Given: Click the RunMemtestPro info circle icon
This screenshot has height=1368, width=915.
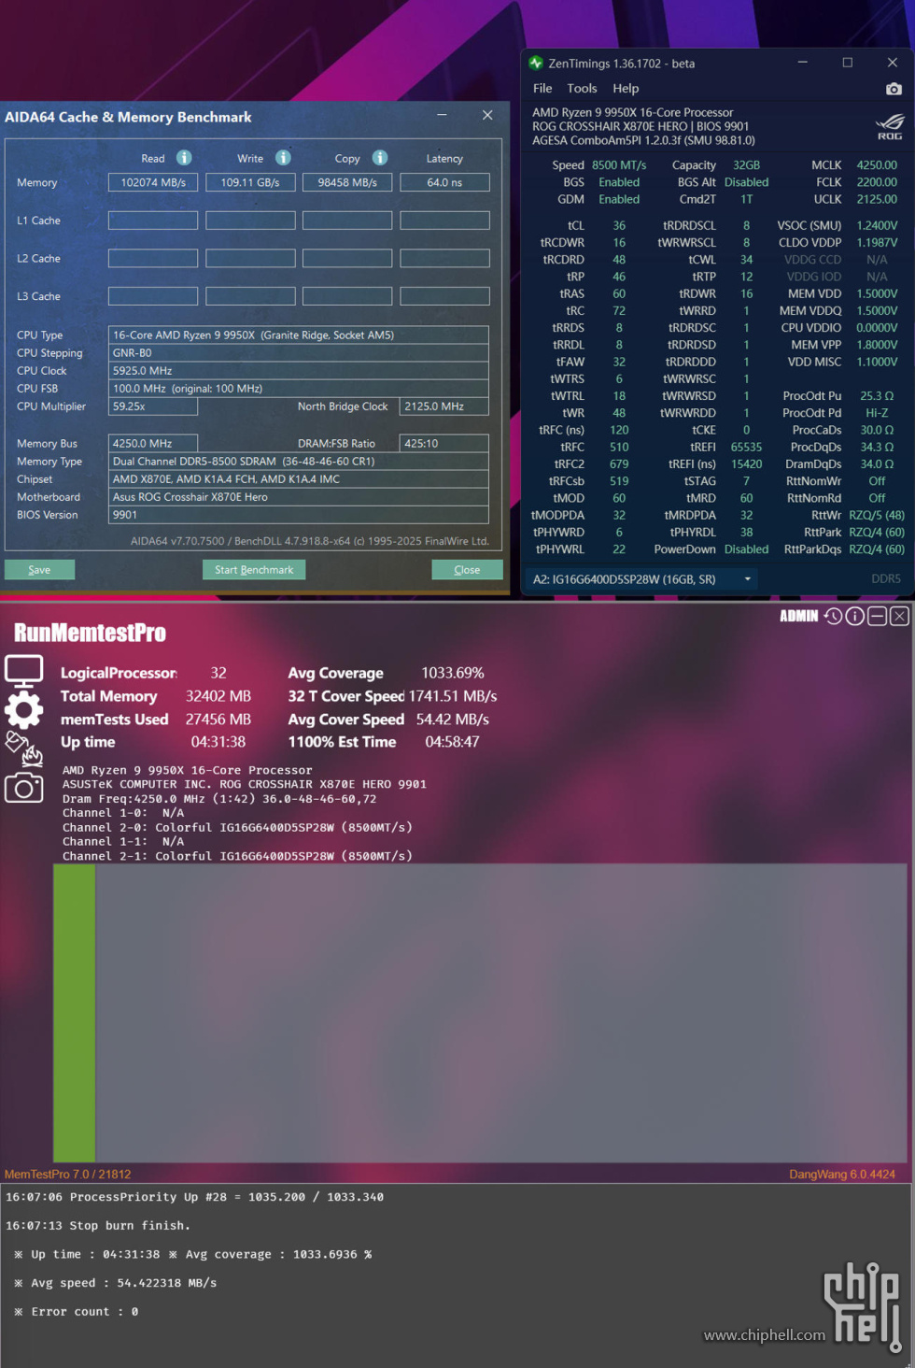Looking at the screenshot, I should click(854, 616).
